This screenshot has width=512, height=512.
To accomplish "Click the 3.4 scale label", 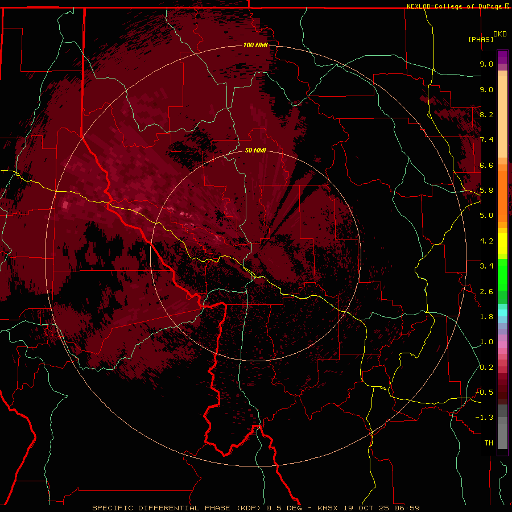I will (486, 266).
